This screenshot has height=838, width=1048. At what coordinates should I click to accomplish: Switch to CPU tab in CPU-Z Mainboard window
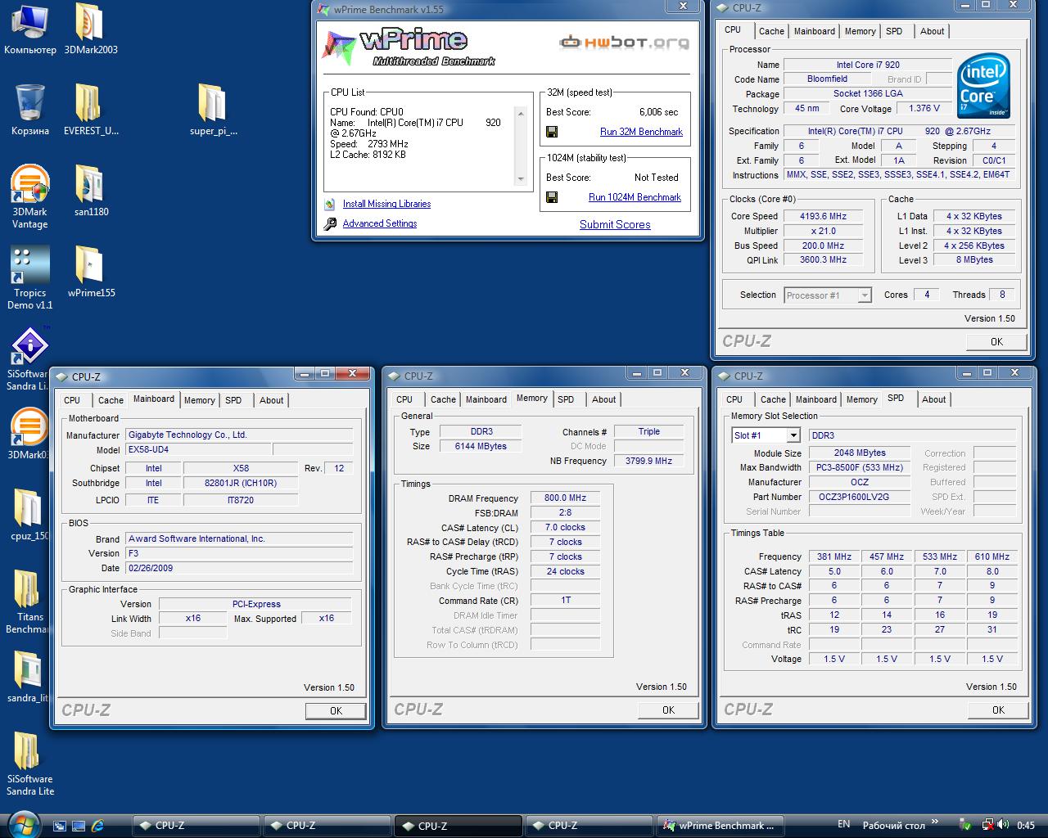[72, 400]
